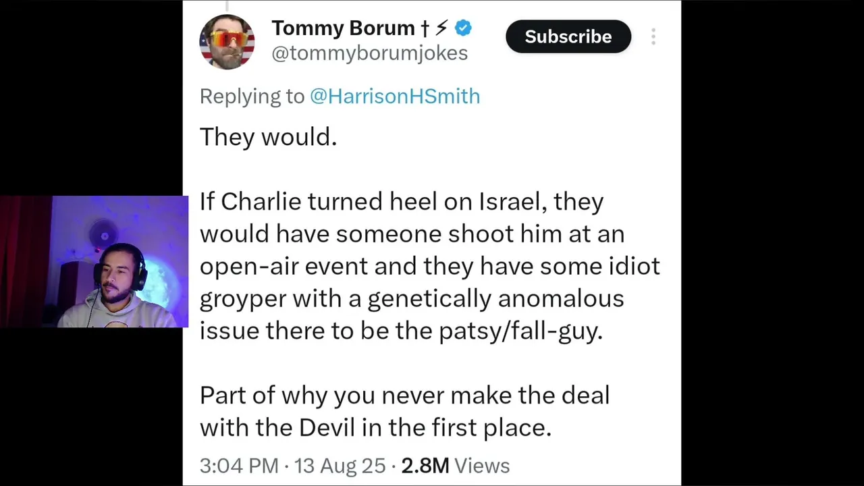Viewport: 864px width, 486px height.
Task: Open the @HarrisonHSmith mention link
Action: tap(395, 97)
